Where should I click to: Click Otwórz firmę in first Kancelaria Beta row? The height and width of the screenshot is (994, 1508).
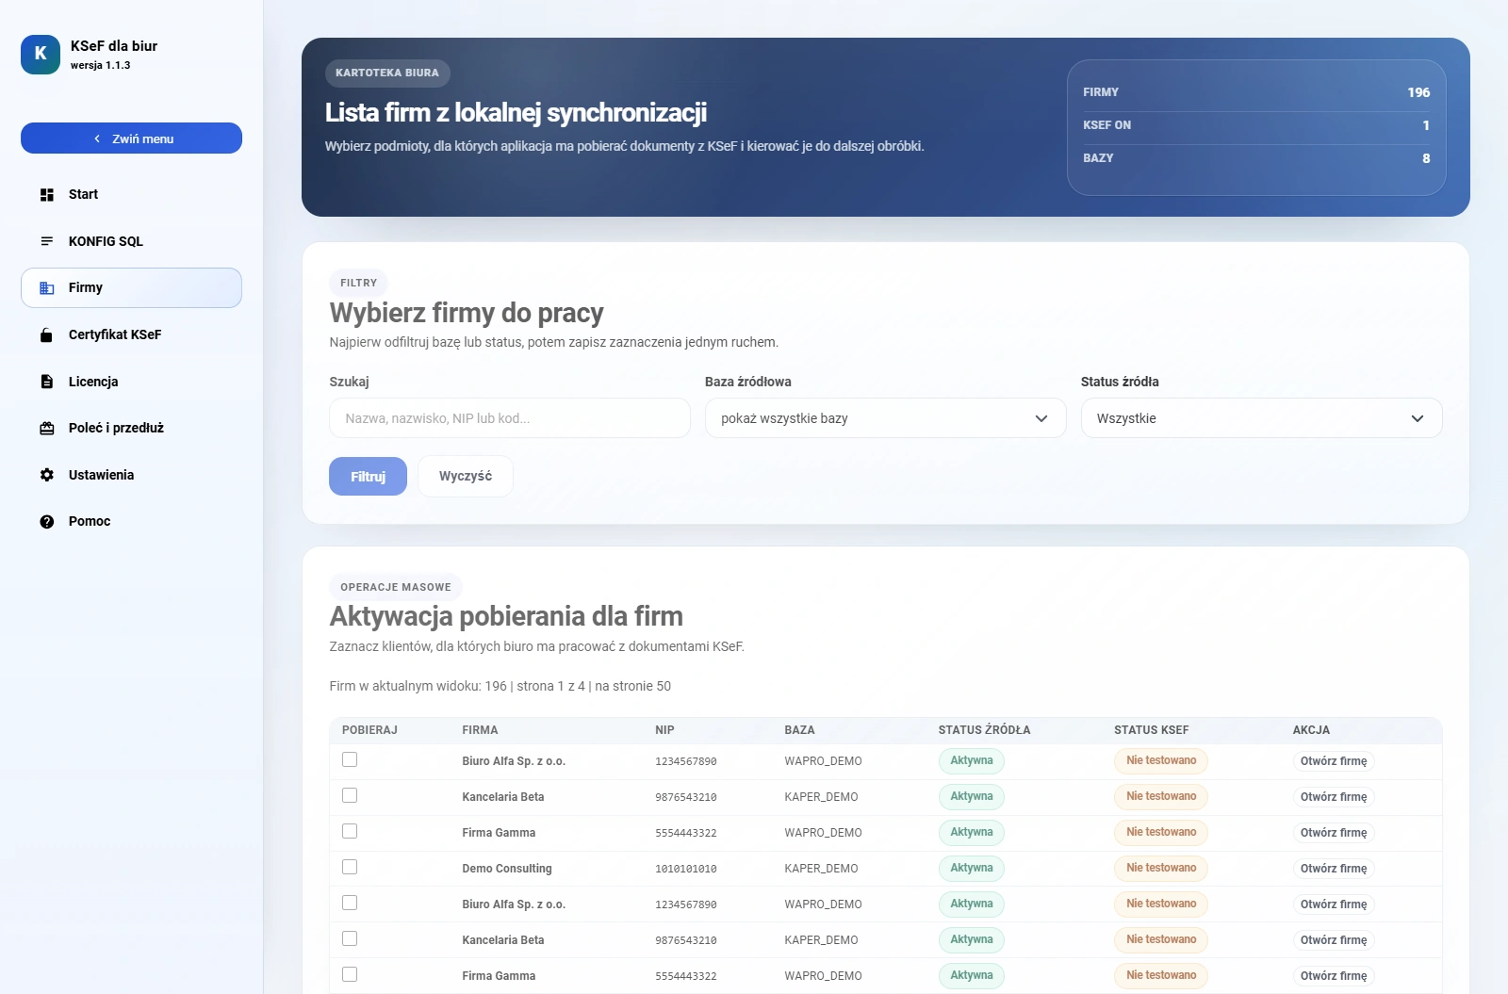tap(1334, 797)
